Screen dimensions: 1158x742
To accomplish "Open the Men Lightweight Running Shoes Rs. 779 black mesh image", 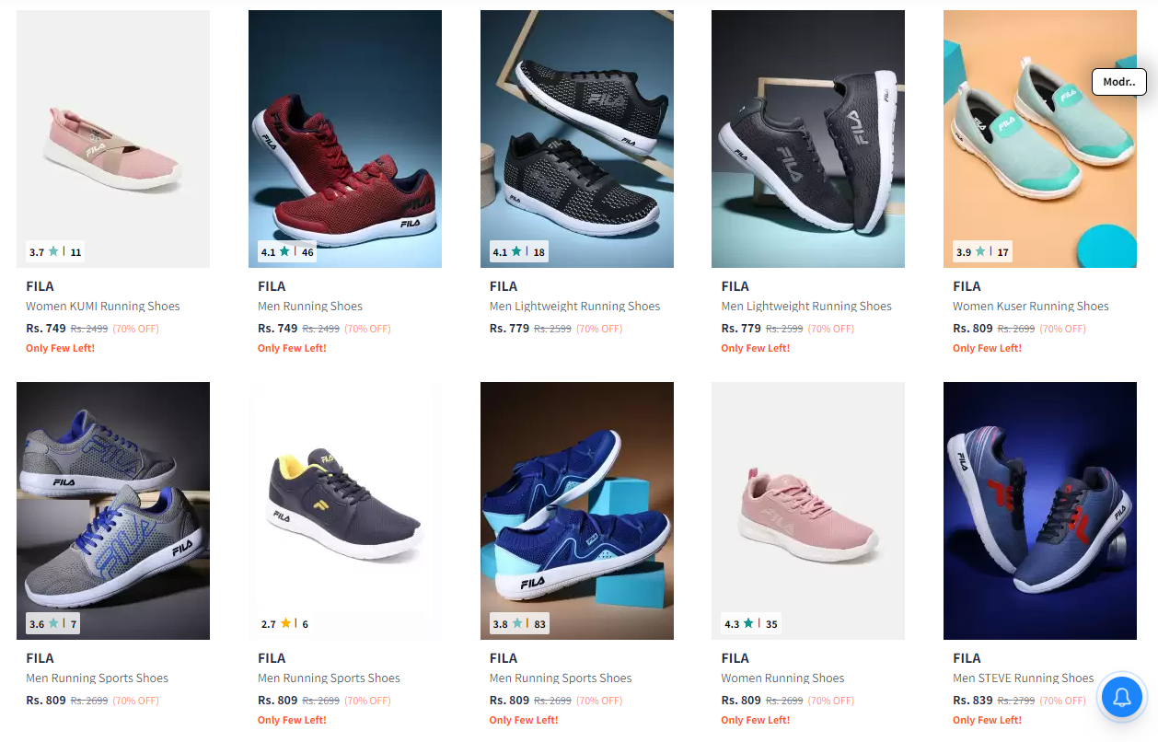I will pos(577,139).
